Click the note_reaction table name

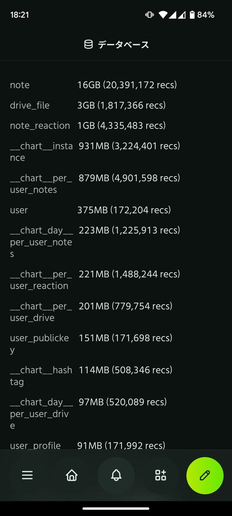click(x=40, y=126)
